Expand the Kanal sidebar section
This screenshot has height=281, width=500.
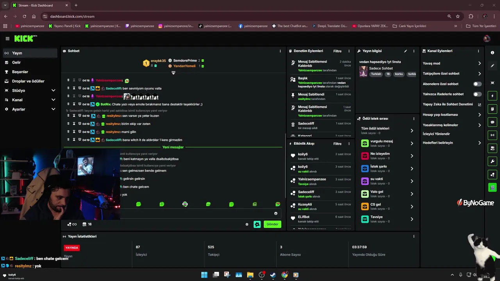point(54,100)
